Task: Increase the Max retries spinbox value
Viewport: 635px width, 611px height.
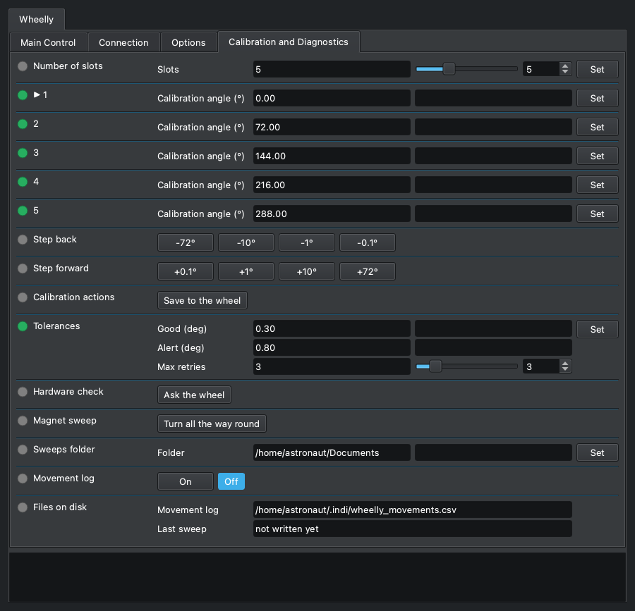Action: point(565,364)
